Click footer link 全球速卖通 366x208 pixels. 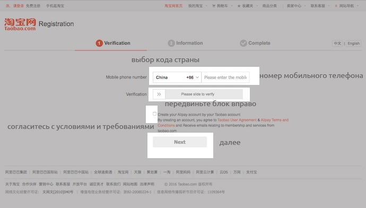[x=103, y=172]
